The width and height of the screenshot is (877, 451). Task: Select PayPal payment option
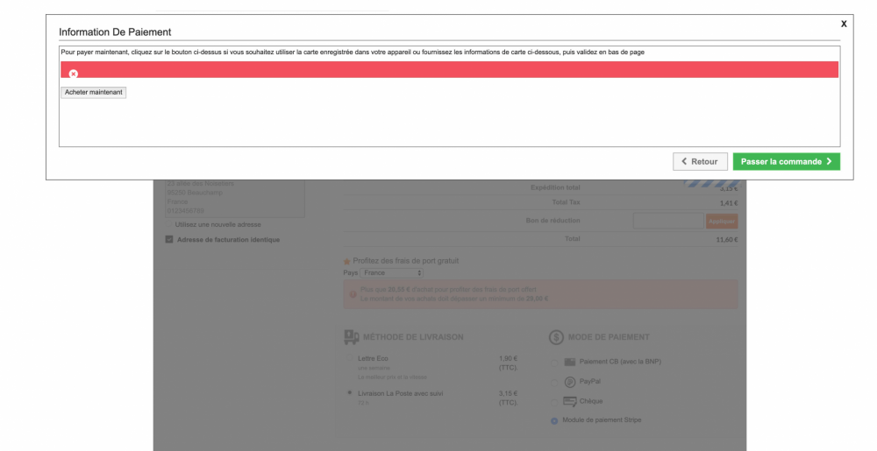coord(553,383)
